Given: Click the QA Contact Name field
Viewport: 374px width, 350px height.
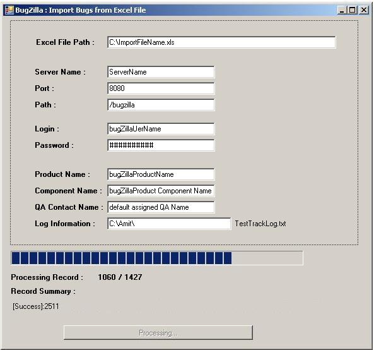Looking at the screenshot, I should point(161,207).
